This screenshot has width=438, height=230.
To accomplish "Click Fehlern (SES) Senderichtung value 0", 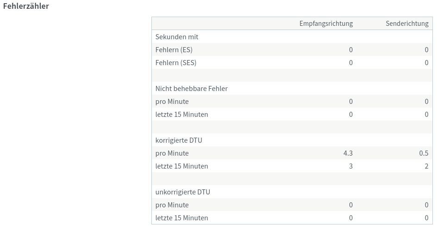I will pos(426,62).
